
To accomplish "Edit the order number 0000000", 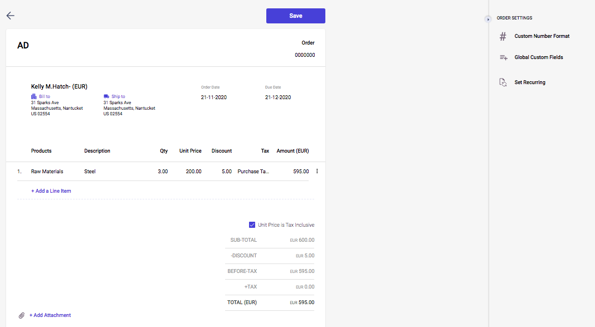I will 305,55.
